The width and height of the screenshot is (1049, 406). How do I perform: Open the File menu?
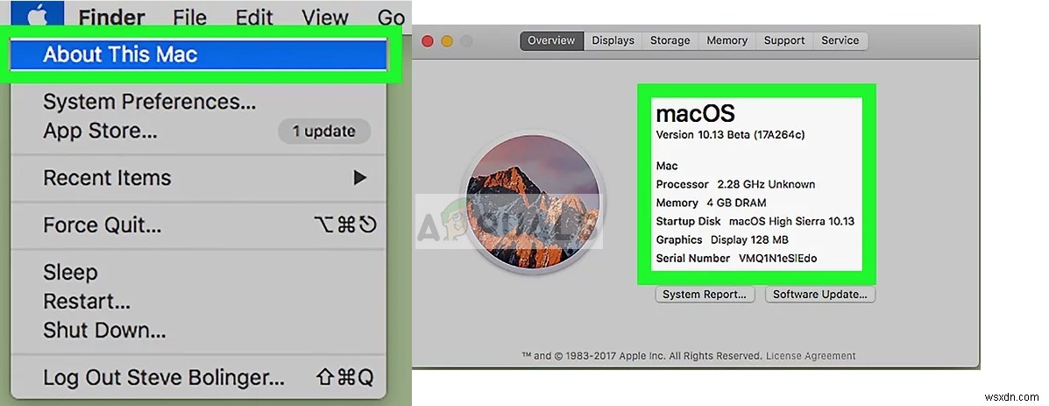(x=189, y=17)
